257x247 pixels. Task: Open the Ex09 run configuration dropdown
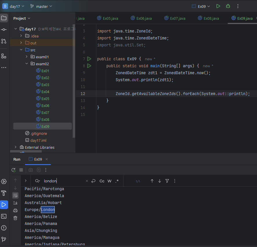coord(201,6)
